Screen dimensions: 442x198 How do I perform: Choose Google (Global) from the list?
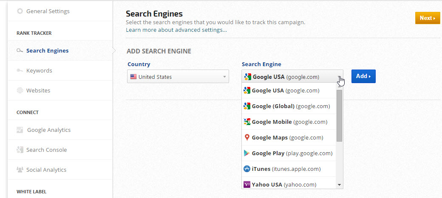[290, 106]
